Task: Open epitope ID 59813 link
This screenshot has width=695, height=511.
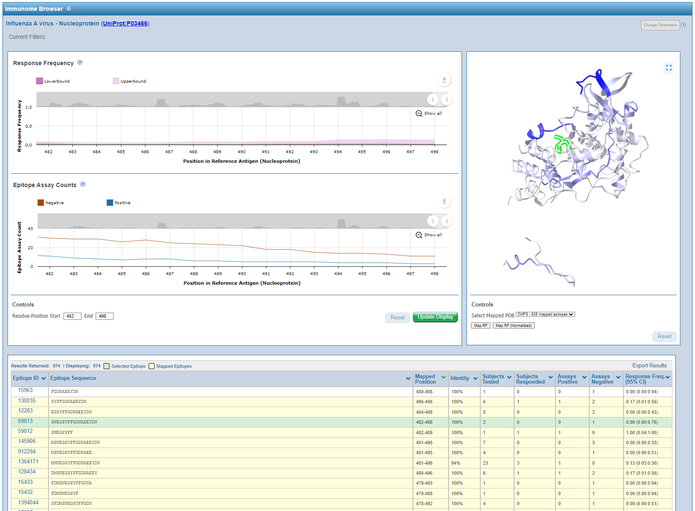Action: [25, 421]
